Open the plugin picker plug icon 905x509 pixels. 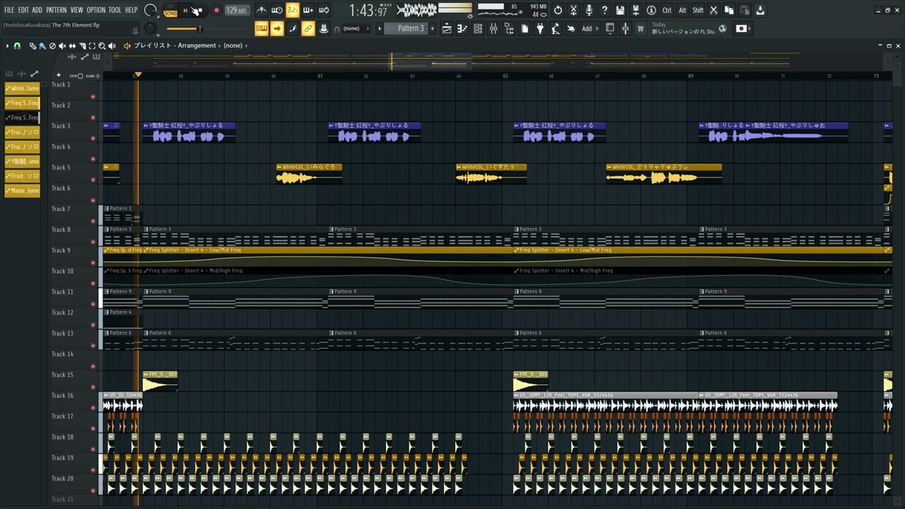coord(540,28)
